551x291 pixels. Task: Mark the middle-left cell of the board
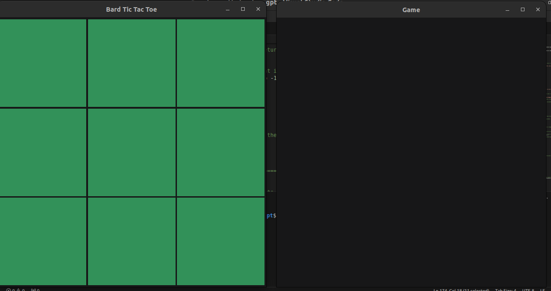point(43,152)
